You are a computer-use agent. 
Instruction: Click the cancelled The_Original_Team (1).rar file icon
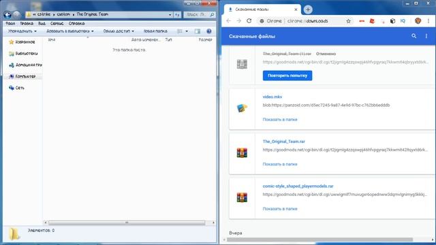click(x=242, y=64)
